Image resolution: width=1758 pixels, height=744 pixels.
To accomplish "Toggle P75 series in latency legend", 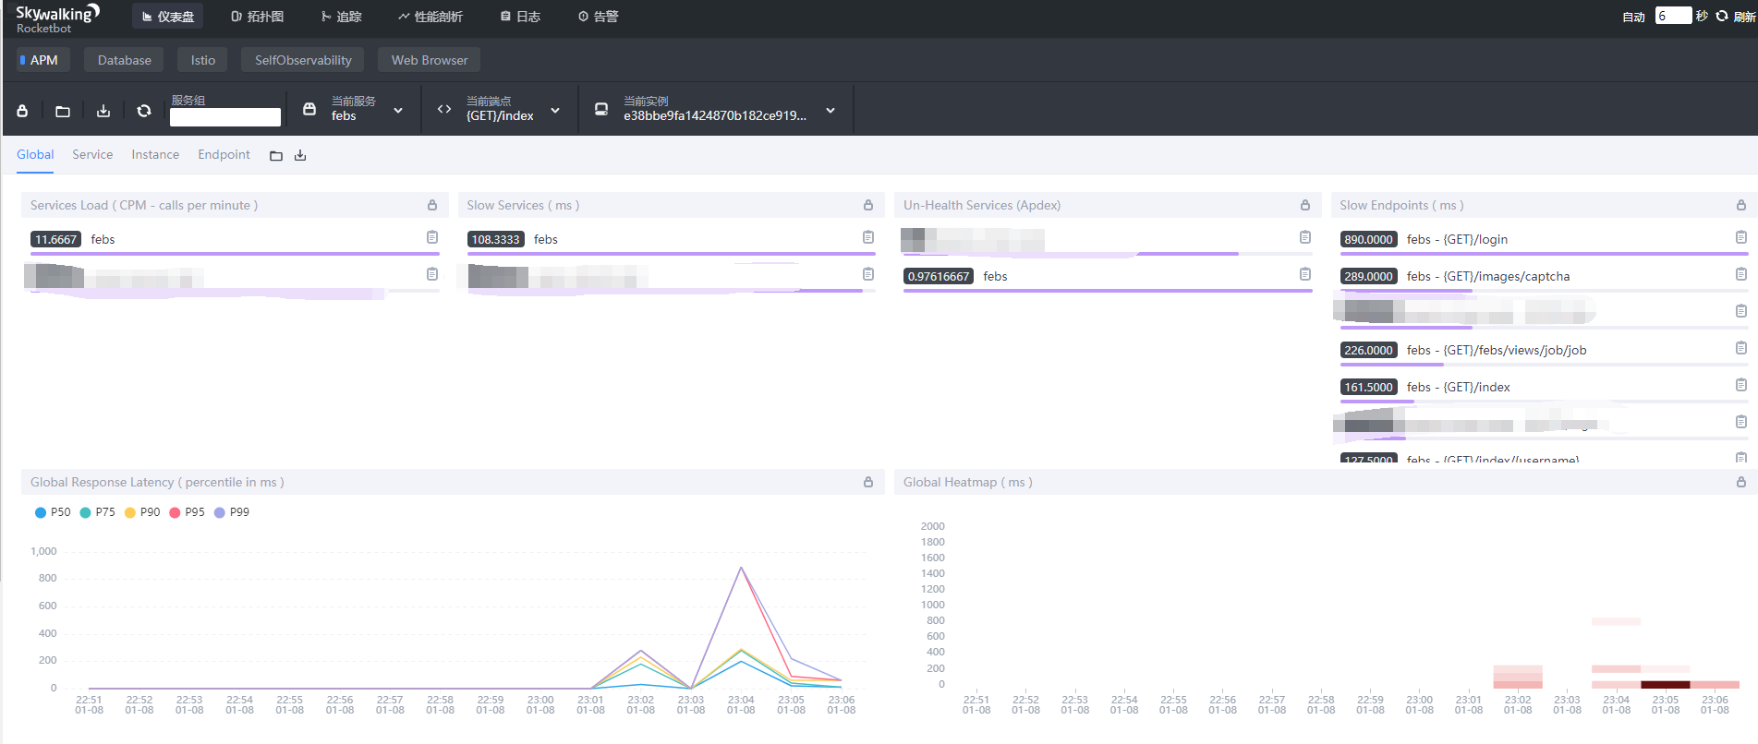I will click(98, 512).
